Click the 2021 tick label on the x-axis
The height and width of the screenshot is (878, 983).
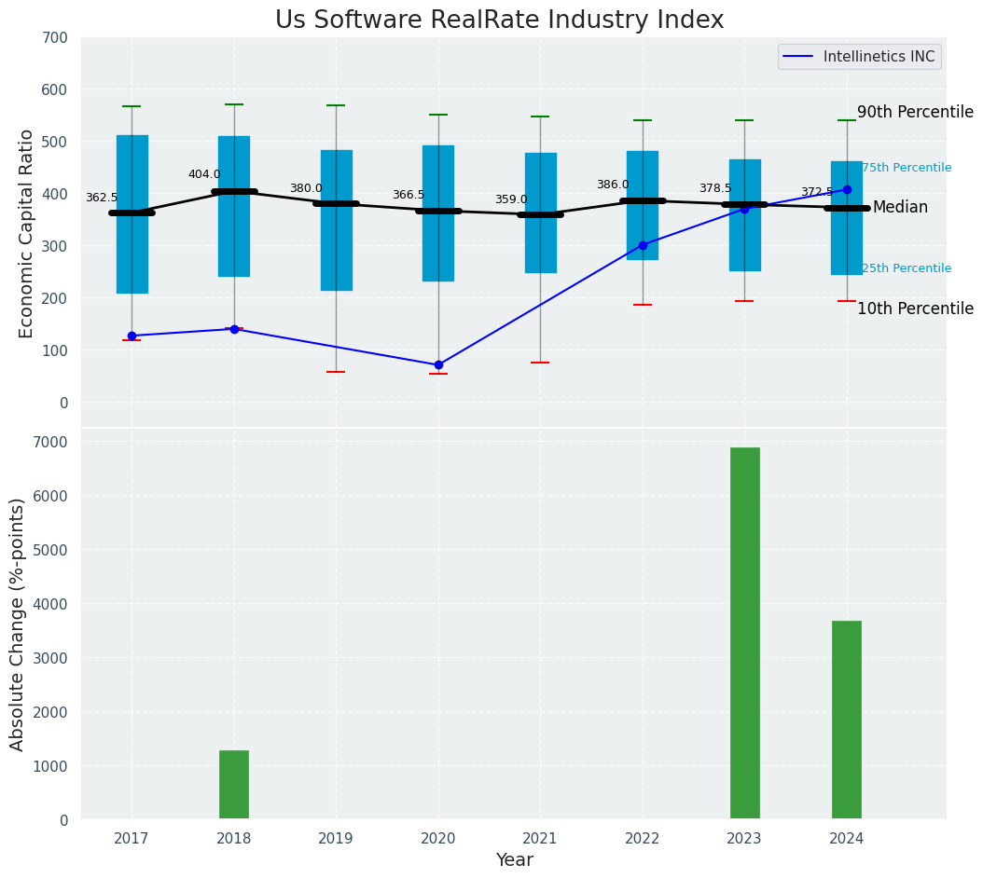(x=540, y=839)
